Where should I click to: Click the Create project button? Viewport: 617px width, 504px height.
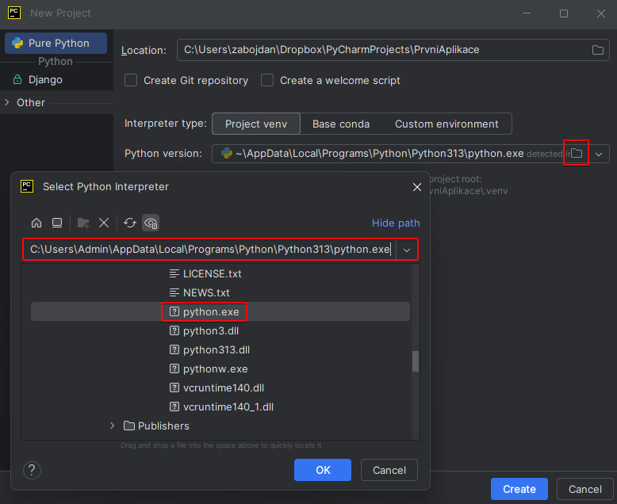point(519,489)
